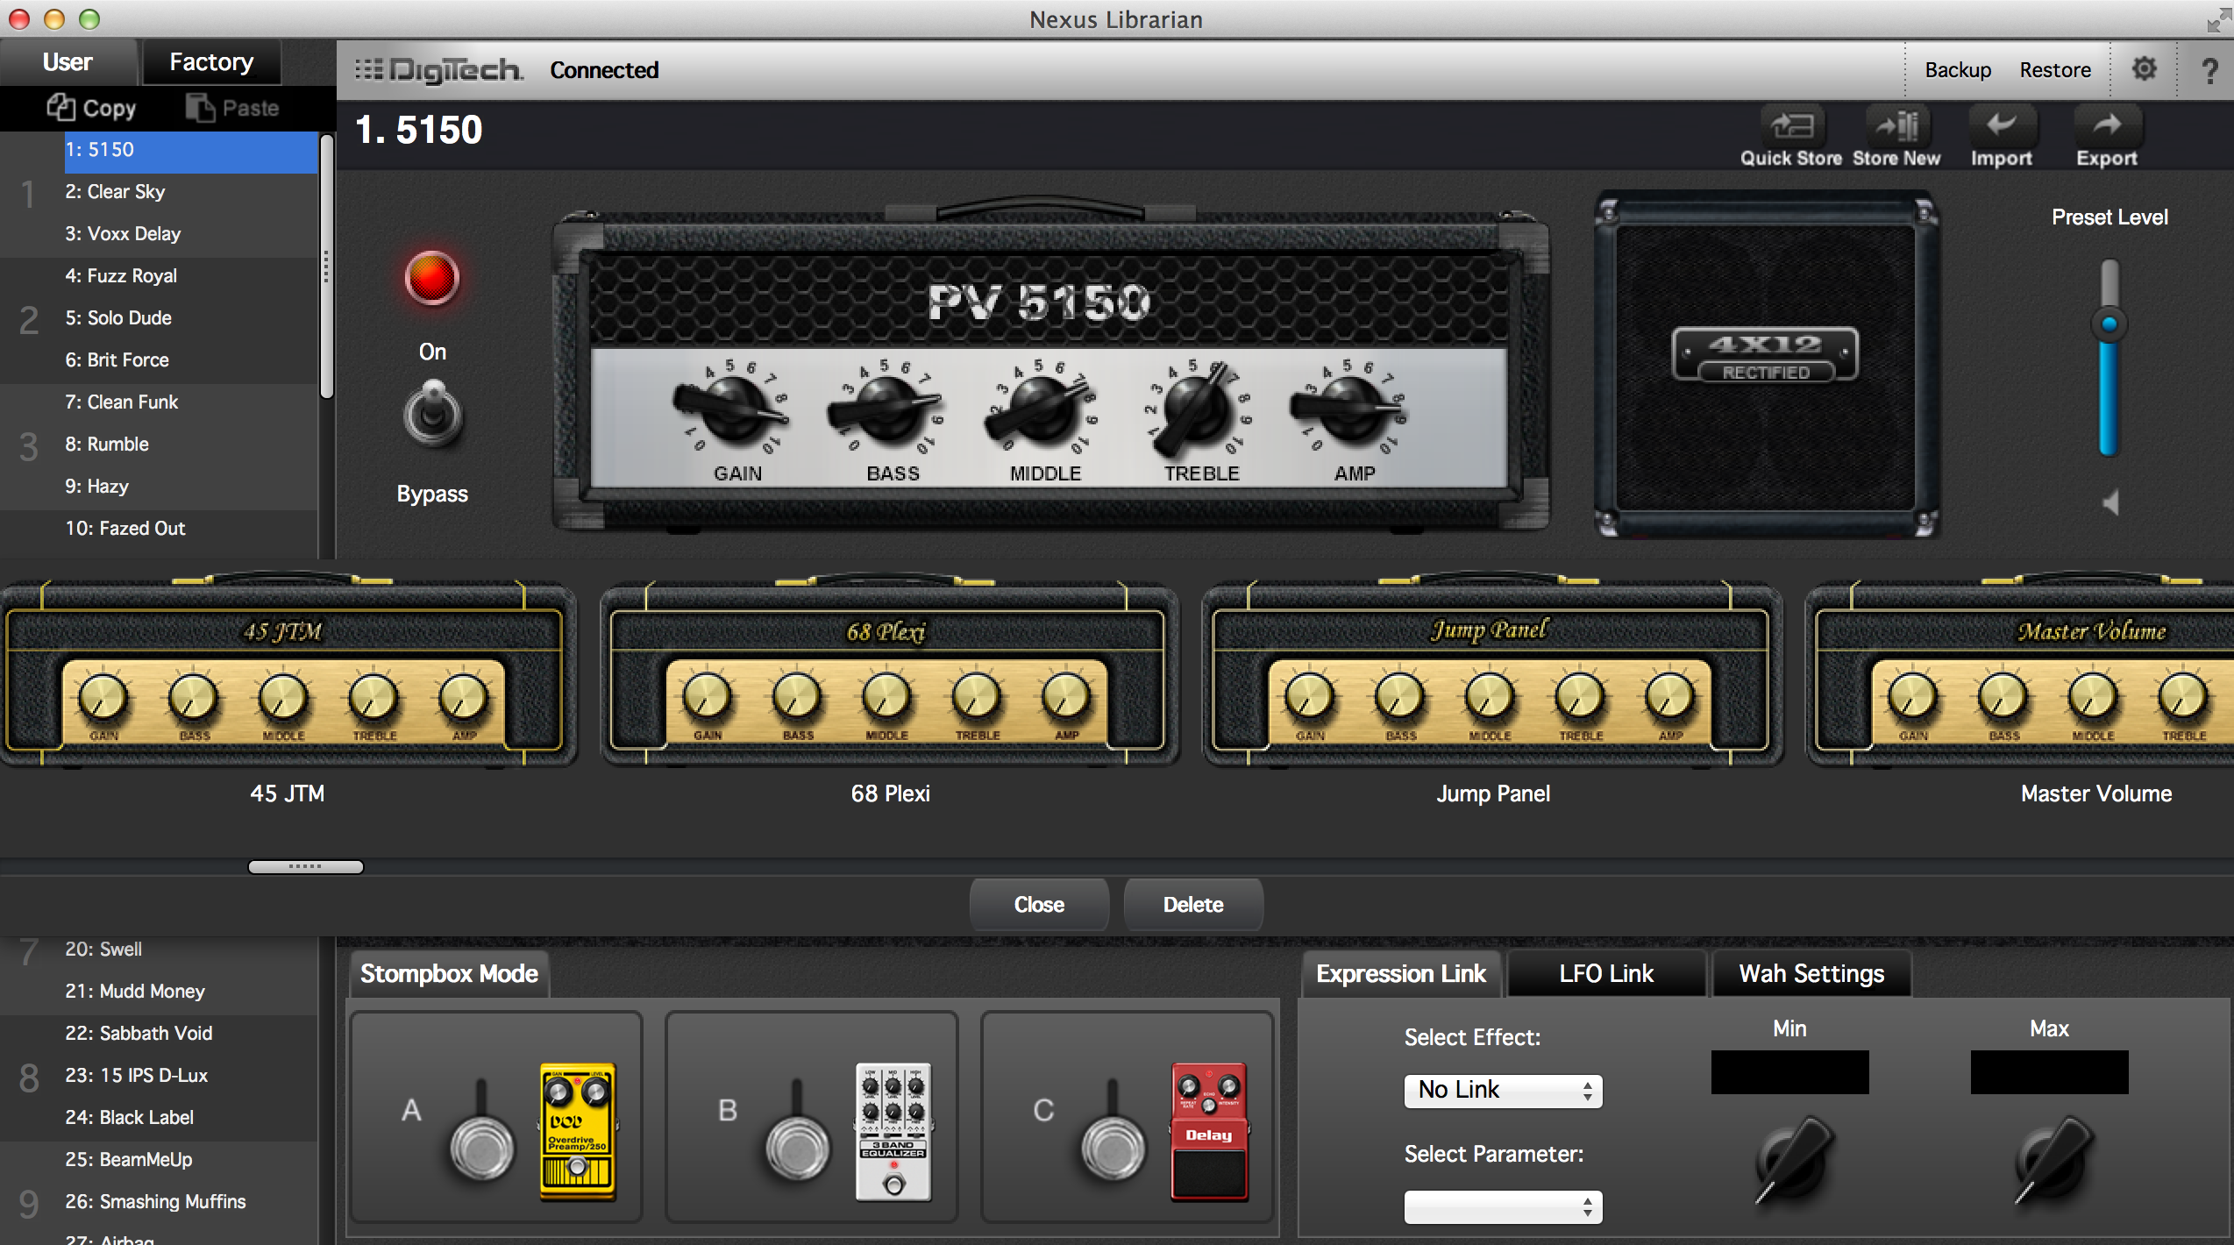Open settings with the gear icon
The image size is (2234, 1245).
point(2144,68)
